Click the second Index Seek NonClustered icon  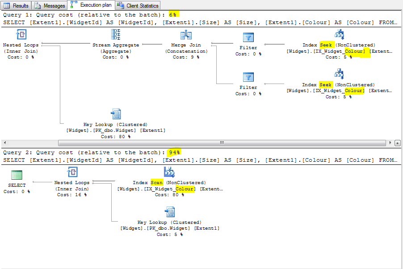pos(339,74)
